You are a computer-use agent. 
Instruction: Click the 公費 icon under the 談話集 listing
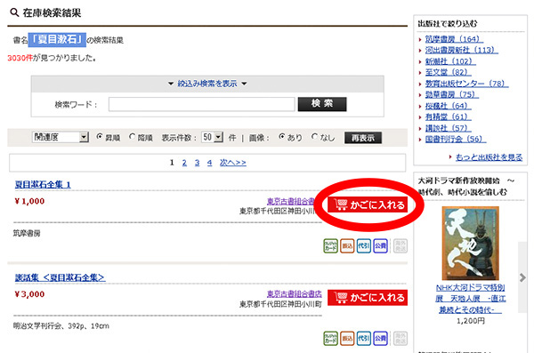(380, 339)
